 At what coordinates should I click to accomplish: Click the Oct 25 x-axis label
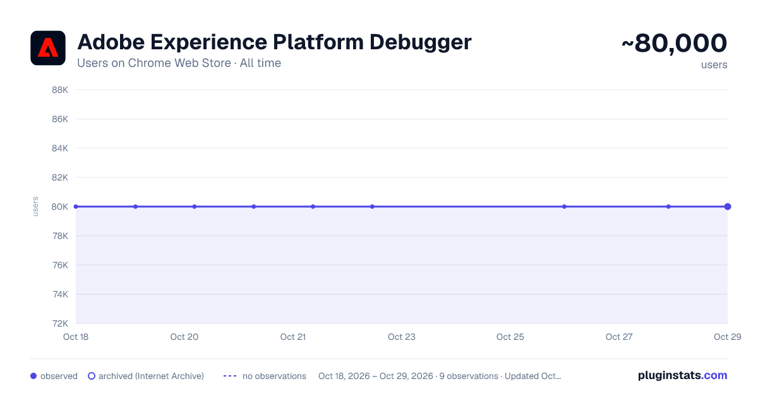(510, 337)
